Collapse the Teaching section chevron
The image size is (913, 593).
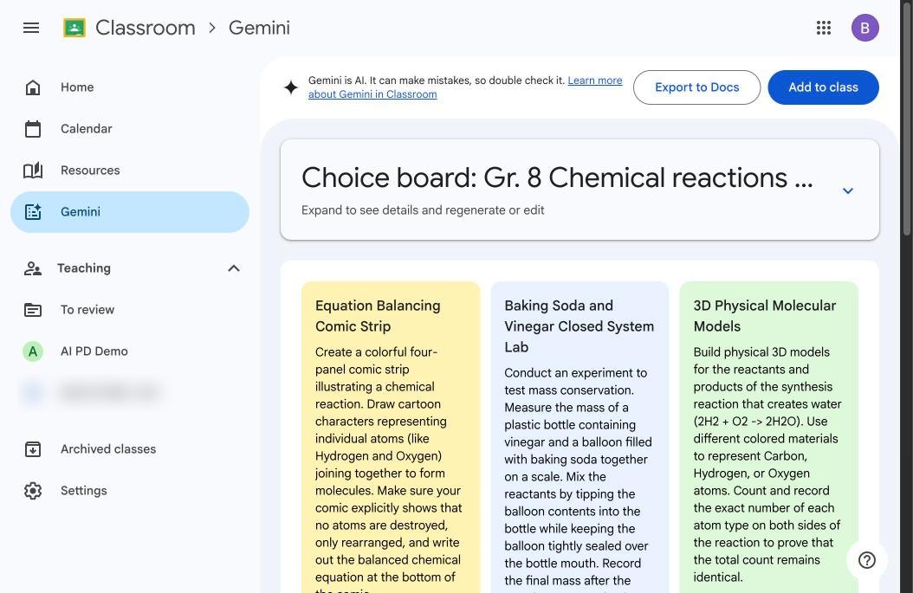tap(234, 268)
